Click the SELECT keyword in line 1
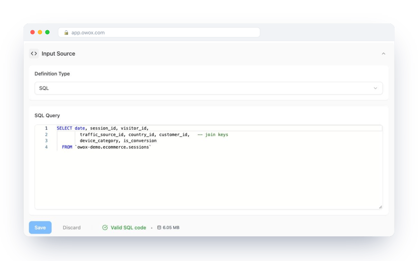The image size is (418, 261). coord(64,128)
